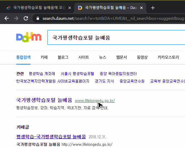185x147 pixels.
Task: Close the first tab about 늘배움
Action: click(x=70, y=8)
